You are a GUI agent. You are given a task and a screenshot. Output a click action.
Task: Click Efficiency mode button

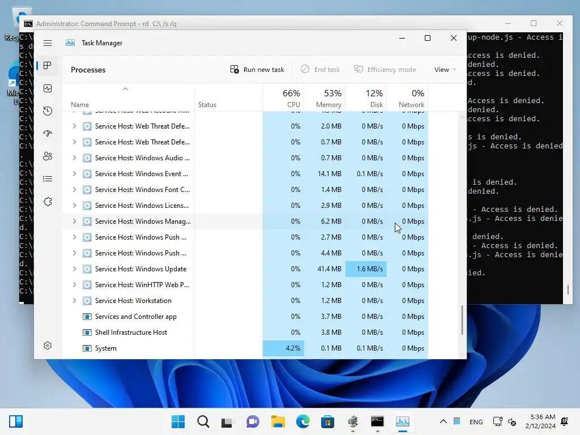point(385,70)
